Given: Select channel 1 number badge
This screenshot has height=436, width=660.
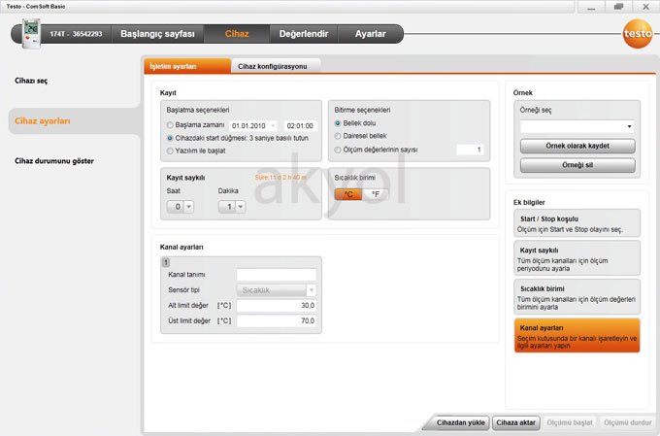Looking at the screenshot, I should pos(165,262).
